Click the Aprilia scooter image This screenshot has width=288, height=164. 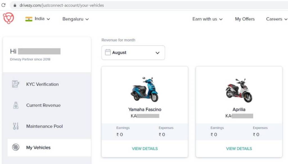click(239, 90)
